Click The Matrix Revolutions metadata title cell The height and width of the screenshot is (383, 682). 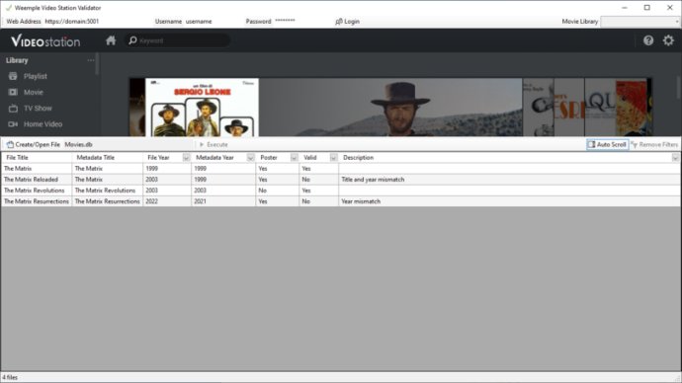point(108,191)
